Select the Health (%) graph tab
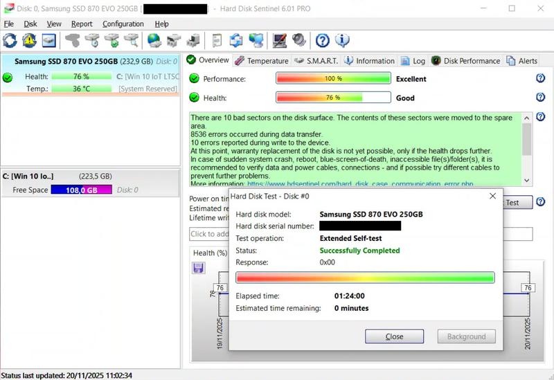Screen dimensions: 554x380 point(210,253)
